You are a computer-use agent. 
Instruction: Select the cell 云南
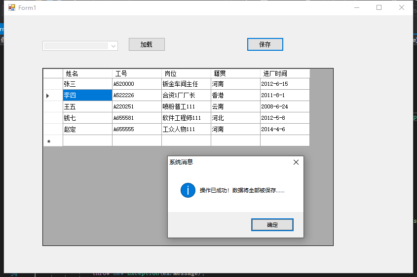click(x=235, y=106)
